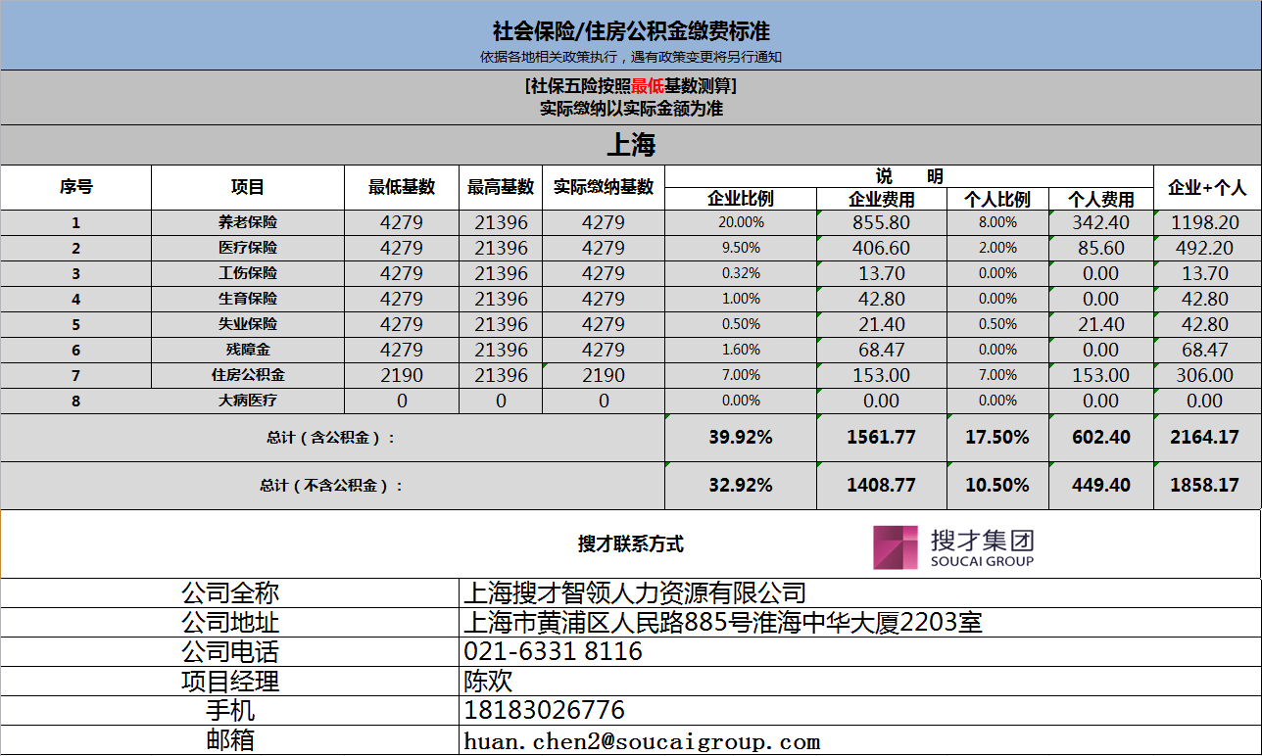Click the 个人费用 sub-header
Viewport: 1262px width, 756px height.
pyautogui.click(x=1100, y=199)
